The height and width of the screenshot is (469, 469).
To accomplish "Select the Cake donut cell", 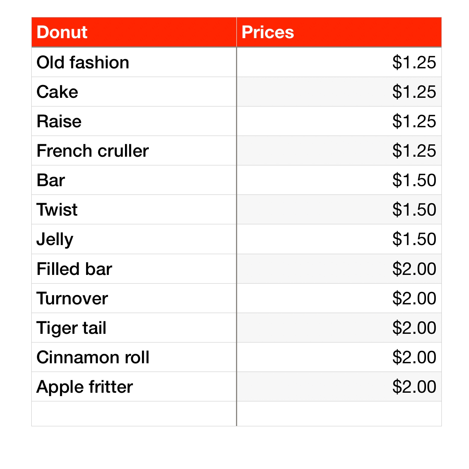I will (x=134, y=92).
